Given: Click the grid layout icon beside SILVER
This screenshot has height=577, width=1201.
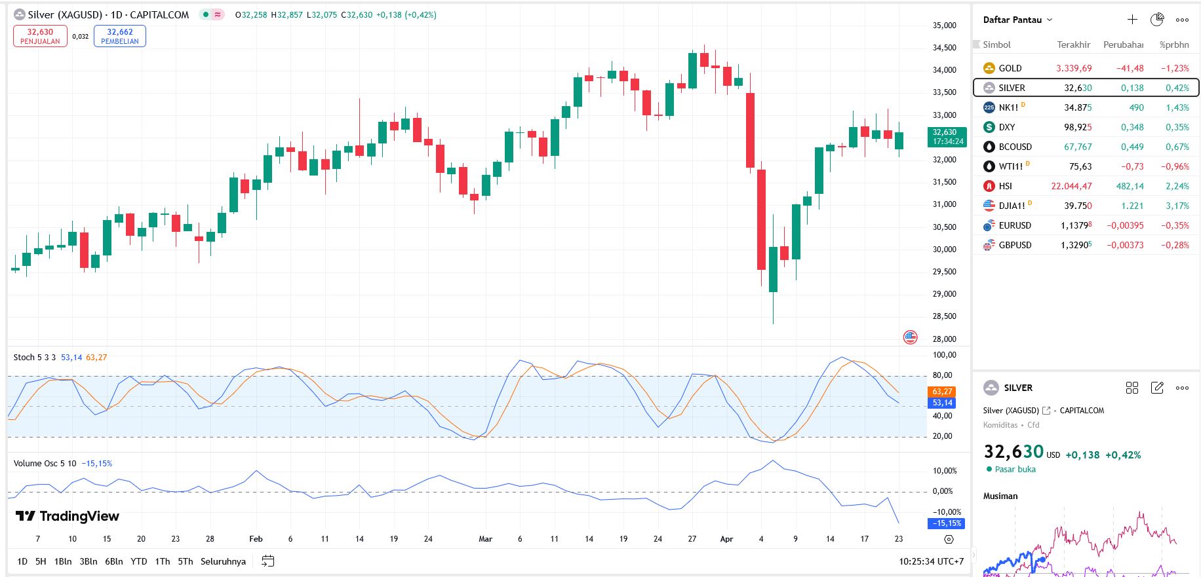Looking at the screenshot, I should (x=1132, y=388).
